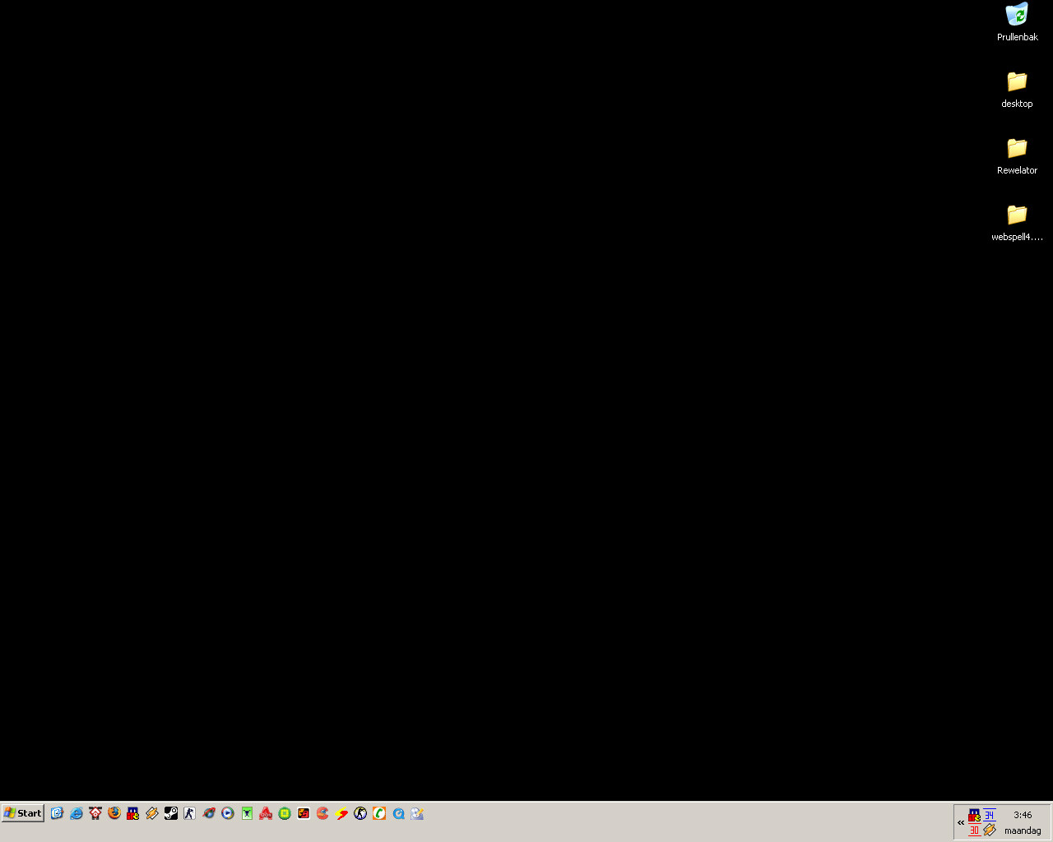
Task: Click the green phone on orange icon
Action: [379, 813]
